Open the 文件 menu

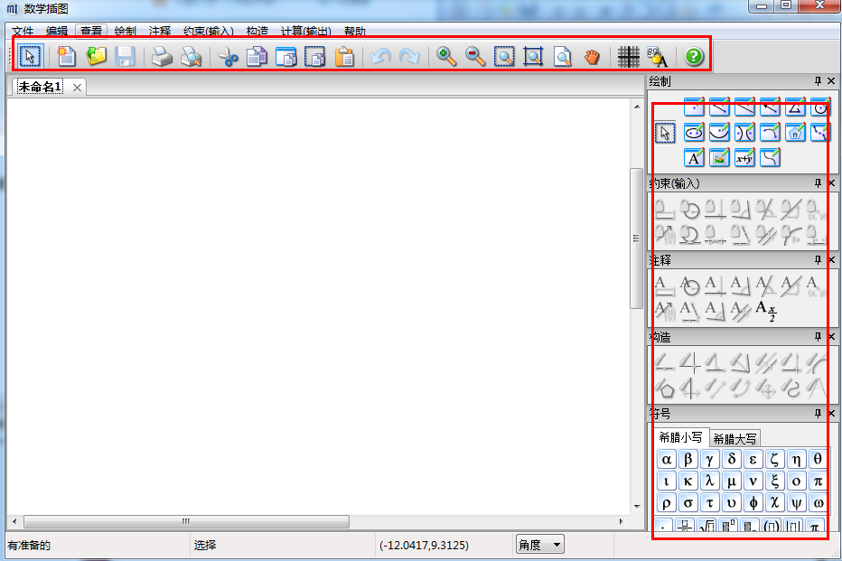click(x=23, y=31)
